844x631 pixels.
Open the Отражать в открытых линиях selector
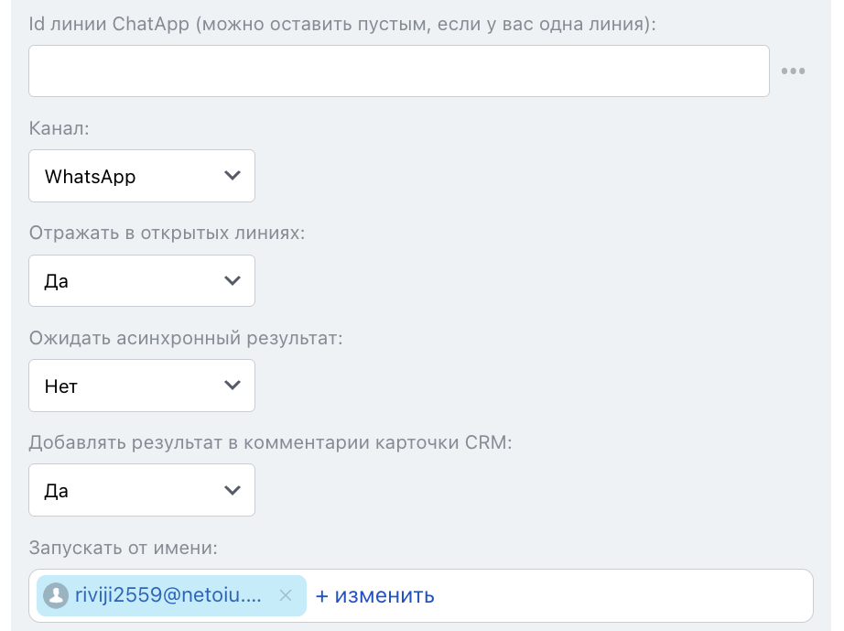(x=142, y=281)
